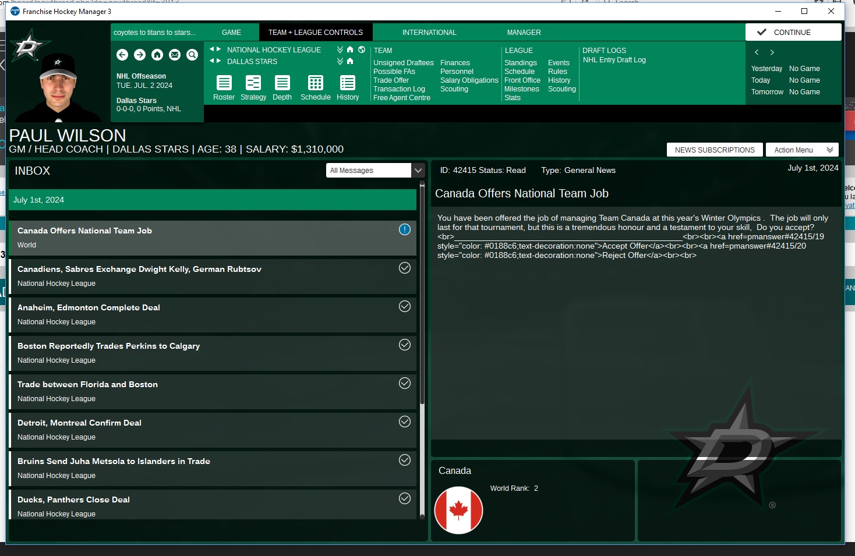Open the team Finances link
Viewport: 855px width, 556px height.
pyautogui.click(x=455, y=63)
